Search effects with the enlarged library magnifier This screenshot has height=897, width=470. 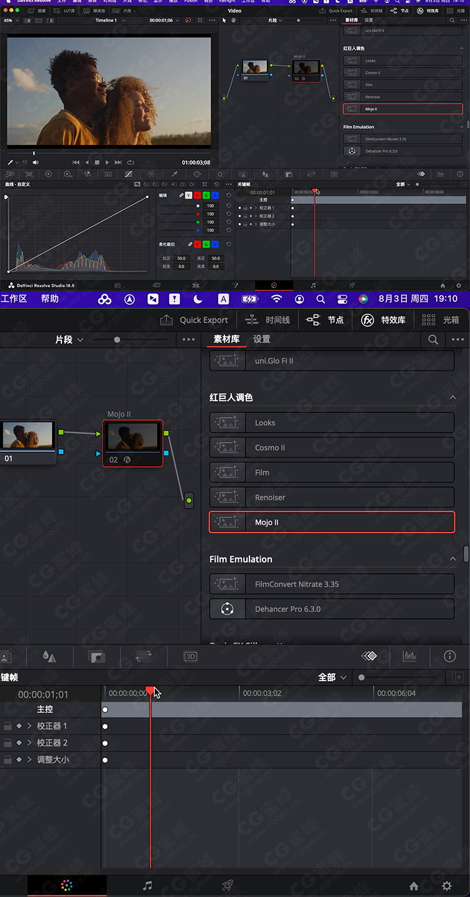point(433,339)
